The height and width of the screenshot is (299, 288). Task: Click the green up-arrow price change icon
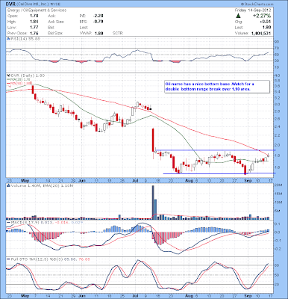coord(238,16)
